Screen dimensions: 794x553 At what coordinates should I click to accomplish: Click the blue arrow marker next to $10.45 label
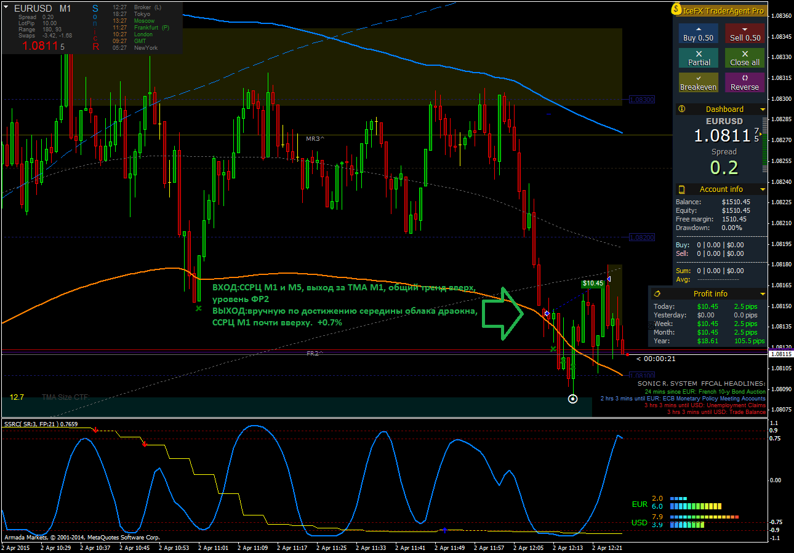(x=608, y=279)
